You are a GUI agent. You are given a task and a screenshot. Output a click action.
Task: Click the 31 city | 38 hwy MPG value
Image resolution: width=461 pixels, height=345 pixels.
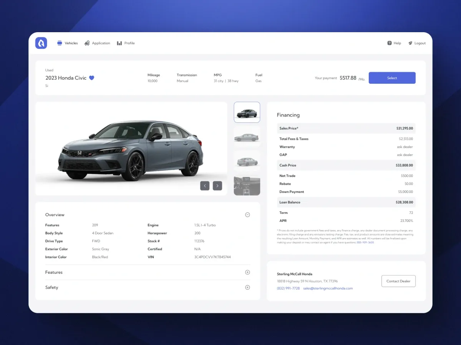[x=226, y=81]
